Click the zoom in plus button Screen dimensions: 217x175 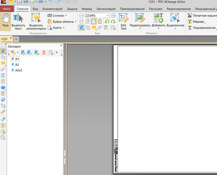(113, 15)
